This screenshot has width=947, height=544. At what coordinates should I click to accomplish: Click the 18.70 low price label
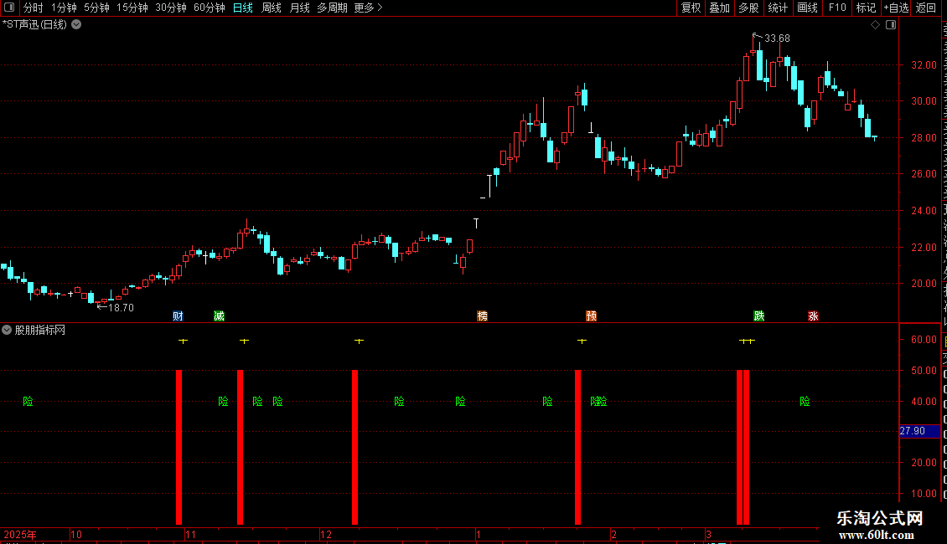[121, 308]
